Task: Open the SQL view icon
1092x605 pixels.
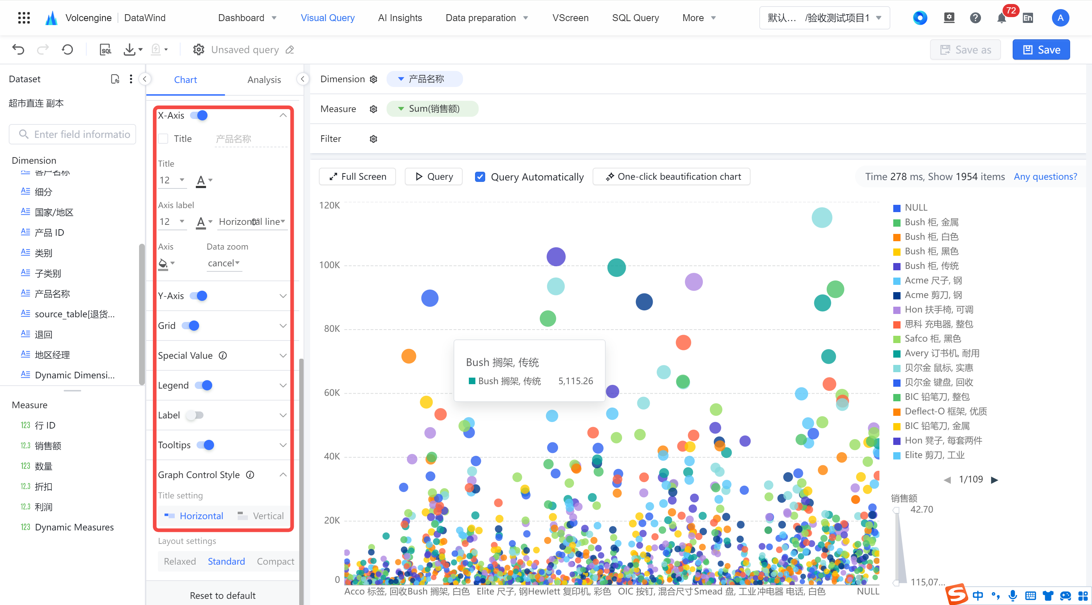Action: pos(105,49)
